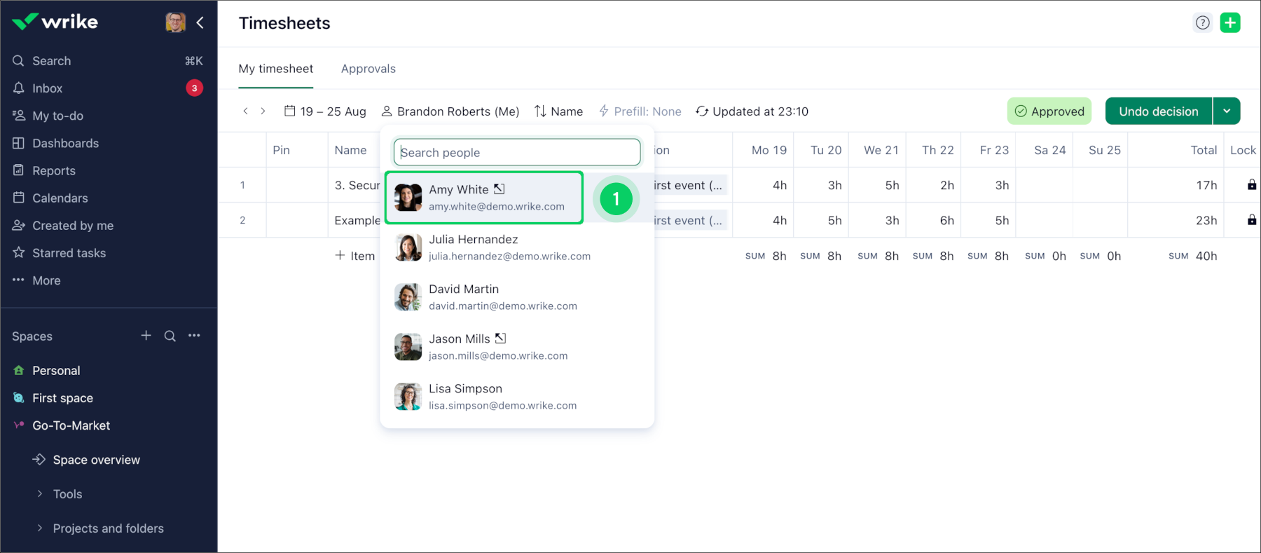
Task: Click the green plus create button
Action: coord(1230,23)
